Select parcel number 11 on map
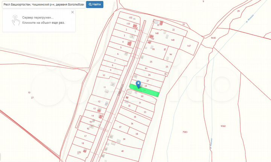271x162 pixels. pyautogui.click(x=105, y=87)
